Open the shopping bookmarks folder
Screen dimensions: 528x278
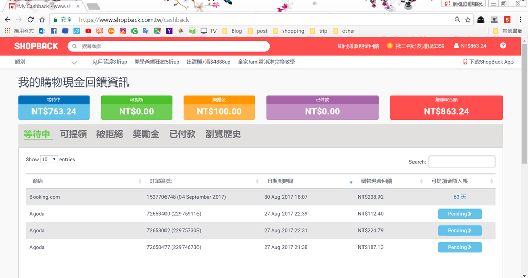(289, 31)
